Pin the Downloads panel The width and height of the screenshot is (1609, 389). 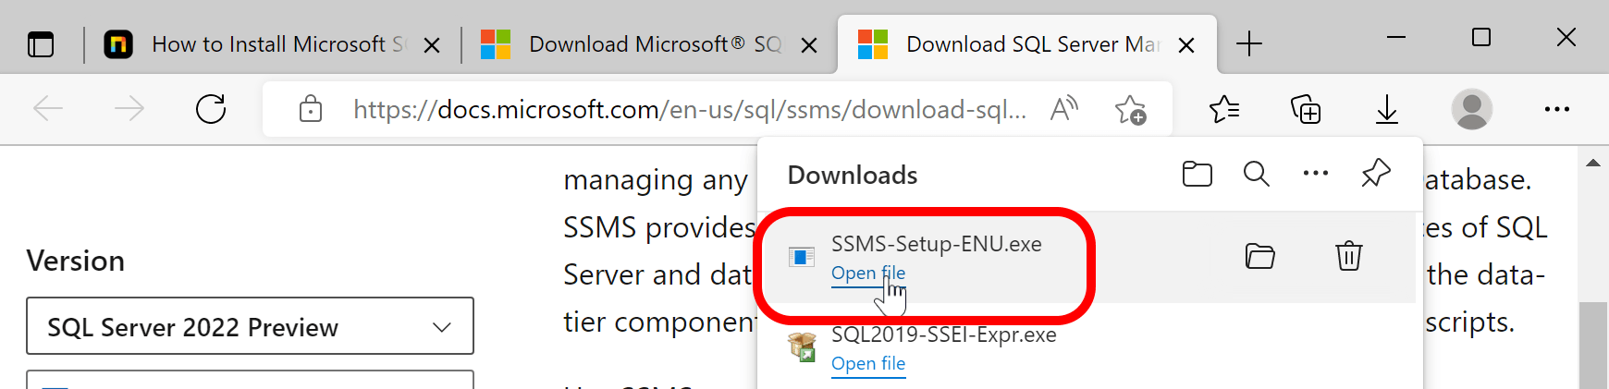1375,173
